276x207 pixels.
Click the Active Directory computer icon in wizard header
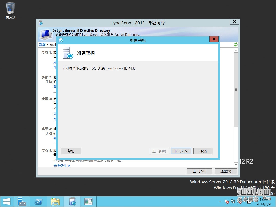(x=46, y=34)
